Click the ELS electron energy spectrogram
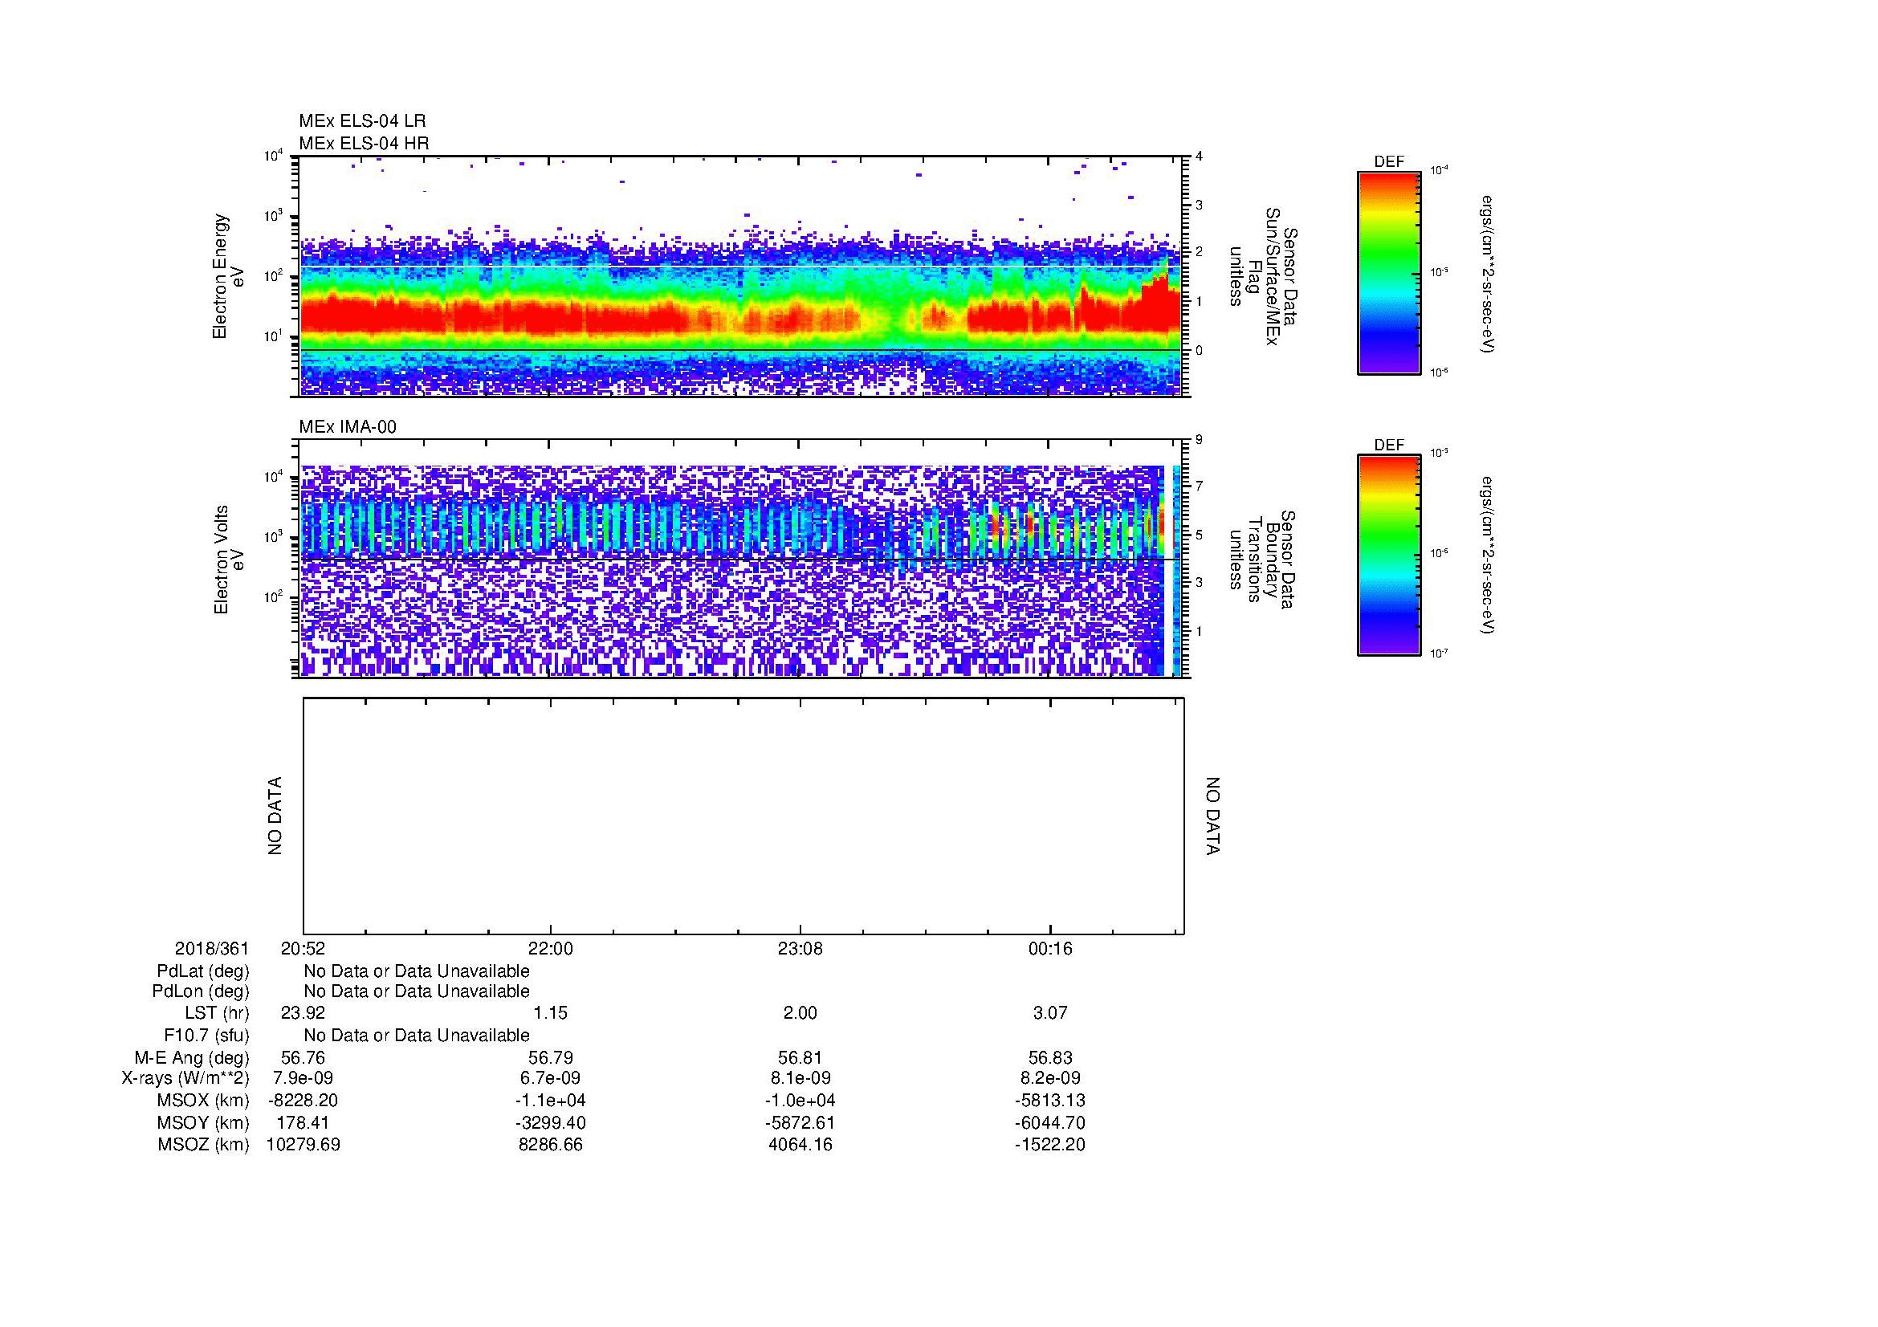 click(x=740, y=276)
